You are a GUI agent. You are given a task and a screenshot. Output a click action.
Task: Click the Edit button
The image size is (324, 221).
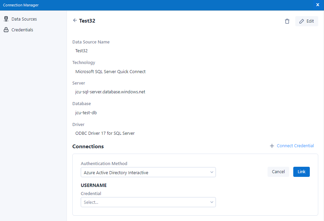click(x=306, y=21)
